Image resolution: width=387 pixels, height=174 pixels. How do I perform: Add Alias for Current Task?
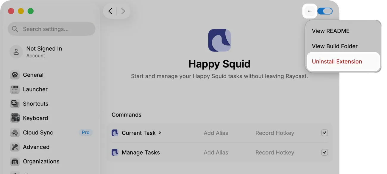[216, 133]
